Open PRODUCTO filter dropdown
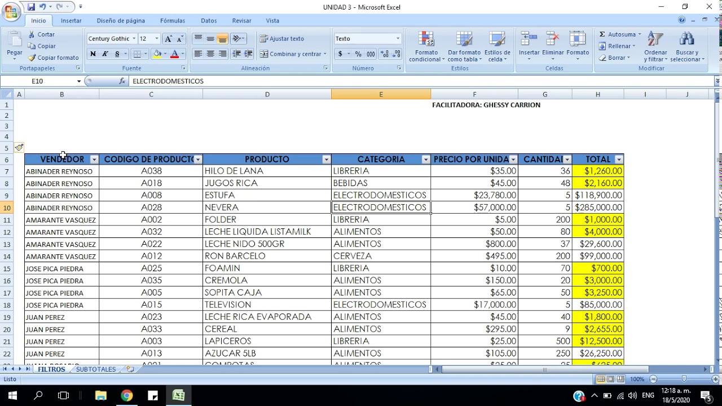722x406 pixels. click(326, 160)
